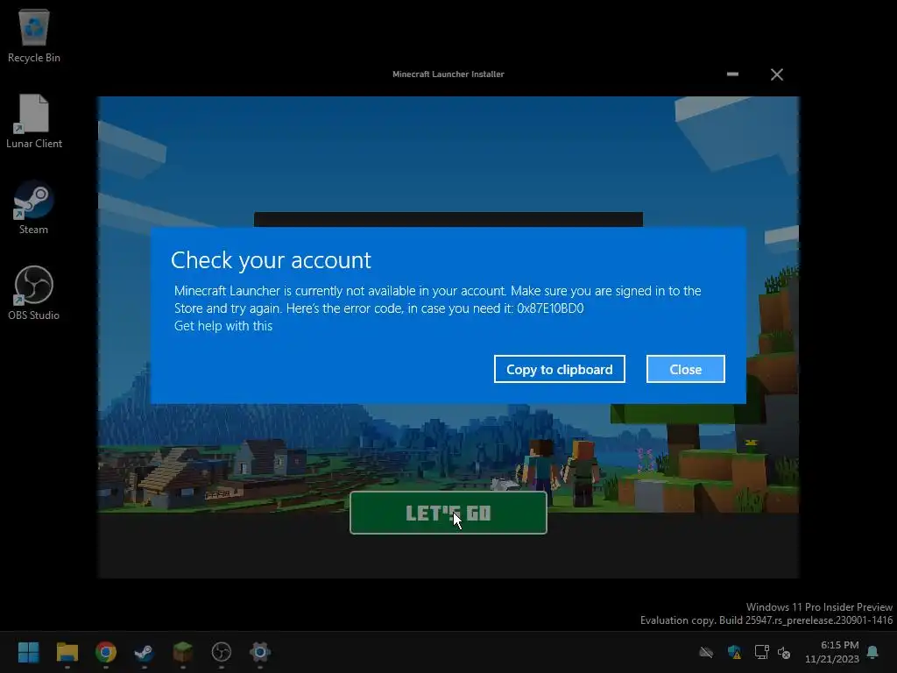This screenshot has width=897, height=673.
Task: Click the LET'S GO button
Action: 448,513
